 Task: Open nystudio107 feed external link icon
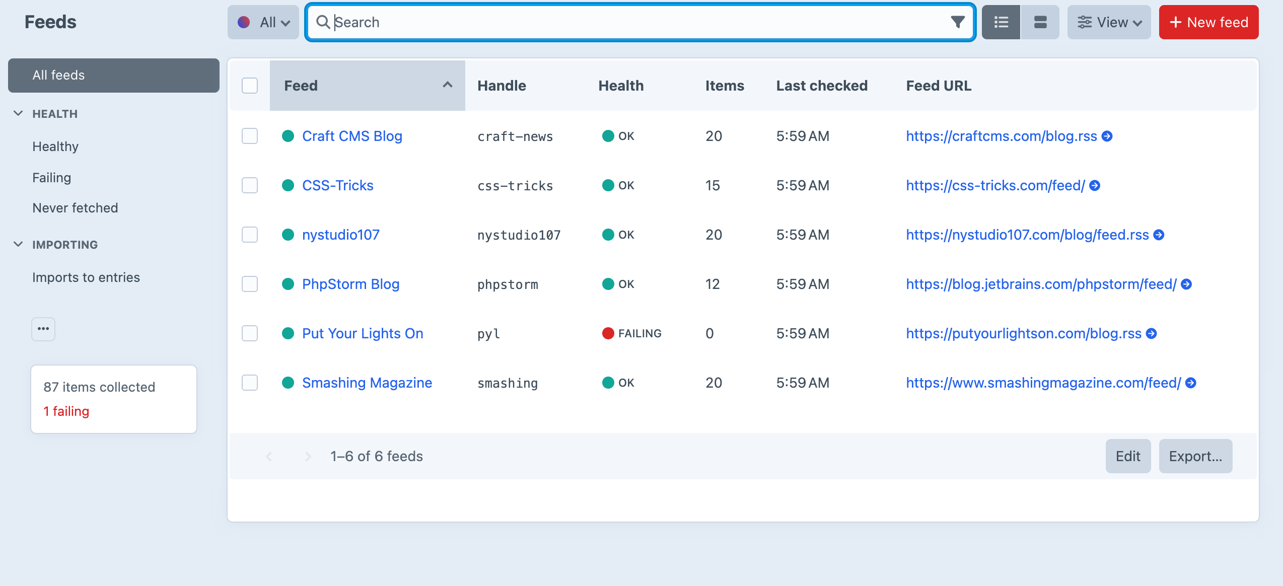[x=1159, y=235]
